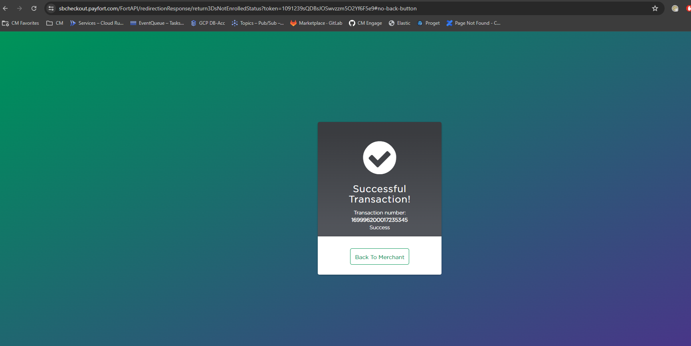Click transaction number 169996200017235345
This screenshot has height=346, width=691.
click(380, 220)
